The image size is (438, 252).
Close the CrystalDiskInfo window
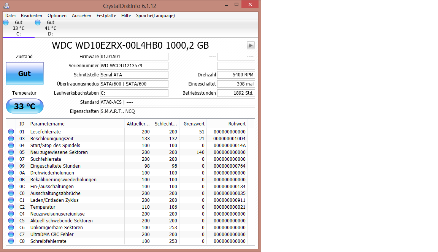[x=250, y=4]
